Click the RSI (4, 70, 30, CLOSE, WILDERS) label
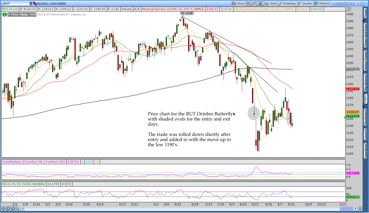The width and height of the screenshot is (369, 213). [x=23, y=184]
